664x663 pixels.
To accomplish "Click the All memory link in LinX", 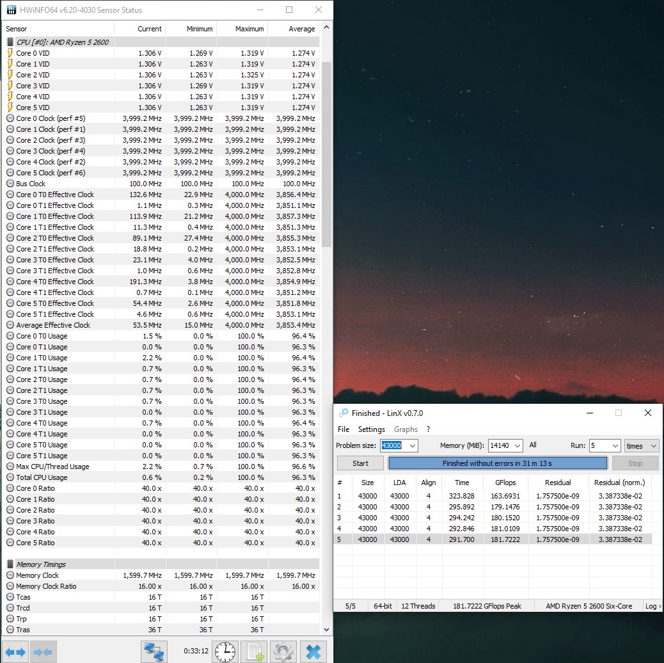I will coord(533,445).
